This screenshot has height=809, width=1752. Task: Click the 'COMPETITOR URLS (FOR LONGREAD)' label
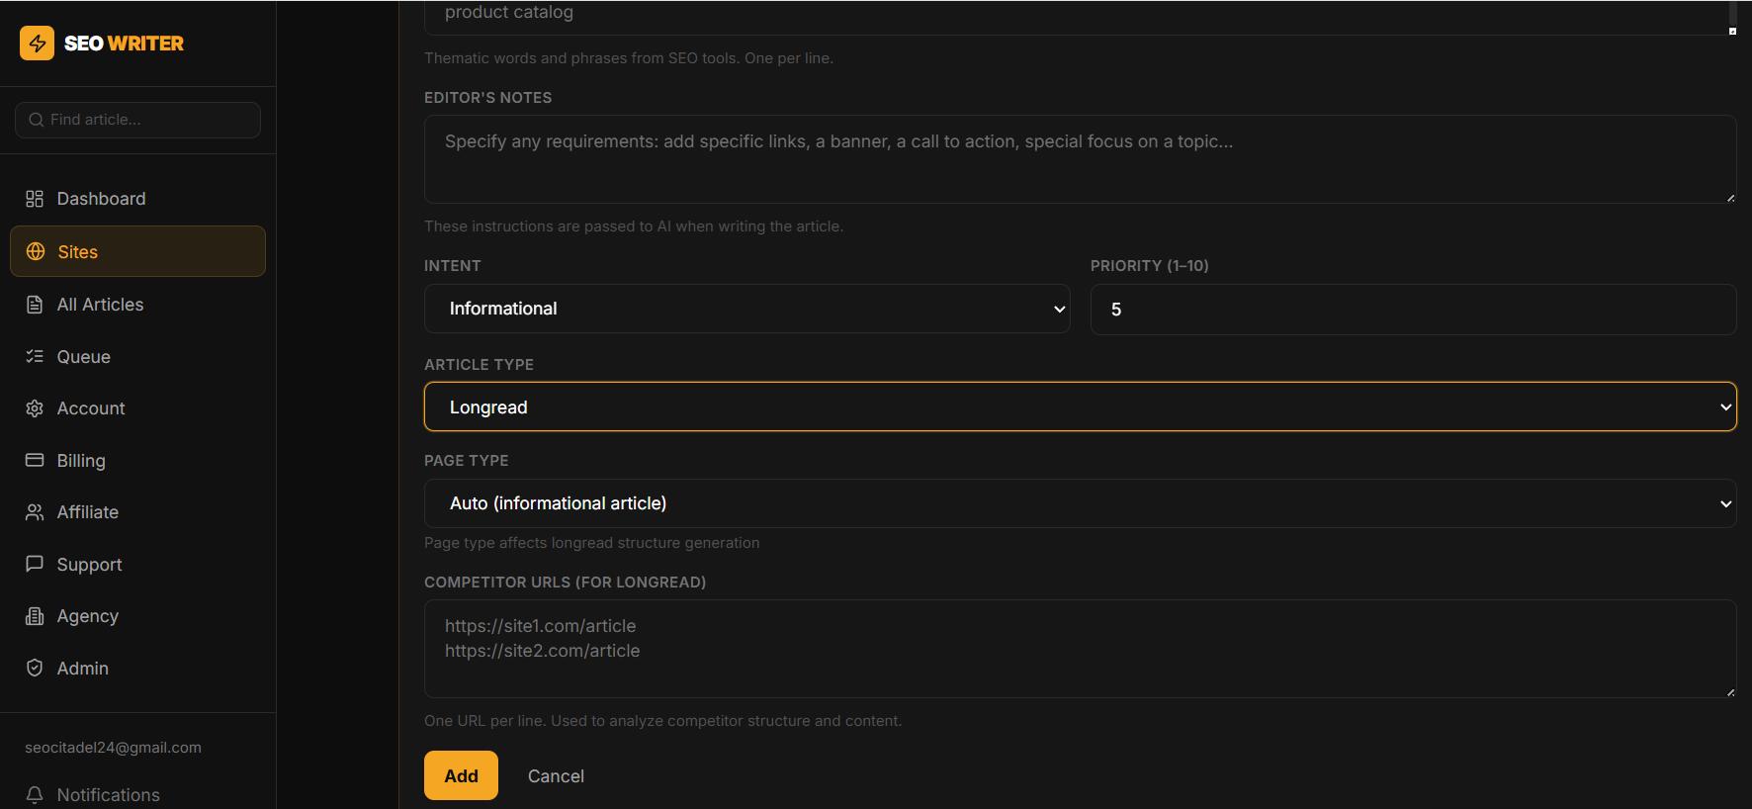[x=565, y=583]
